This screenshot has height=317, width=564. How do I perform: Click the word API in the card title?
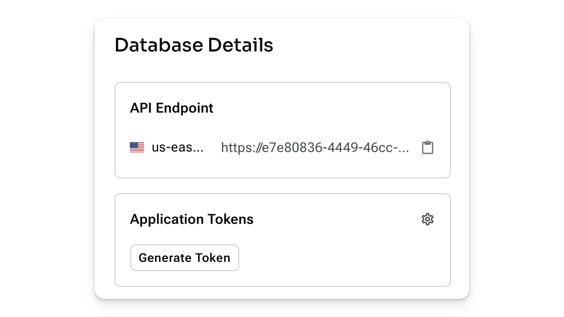click(x=141, y=108)
